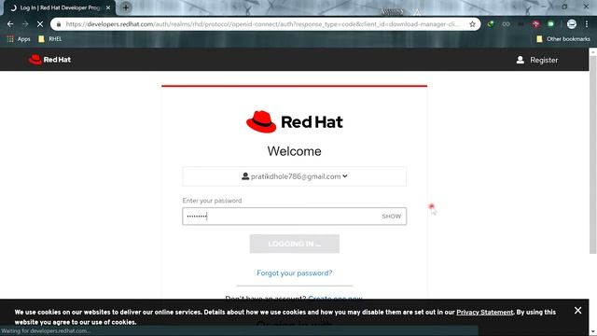Screen dimensions: 597x336
Task: Go back using the browser back arrow
Action: [10, 24]
